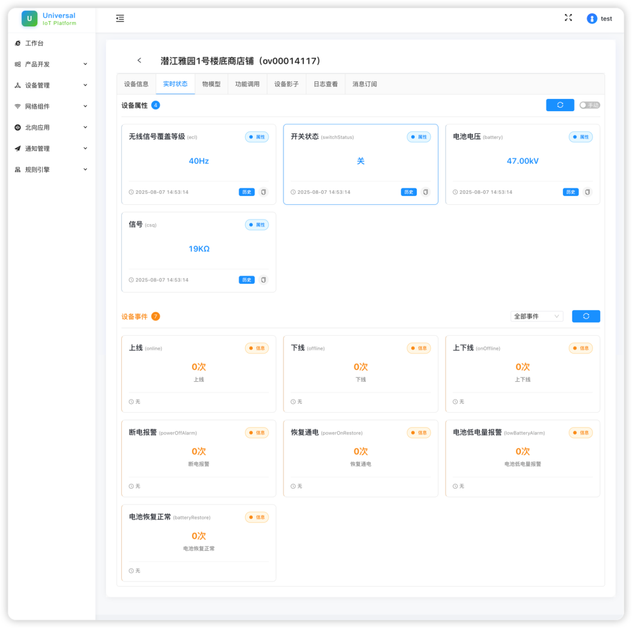Click the copy icon on the switch status card

[x=425, y=192]
